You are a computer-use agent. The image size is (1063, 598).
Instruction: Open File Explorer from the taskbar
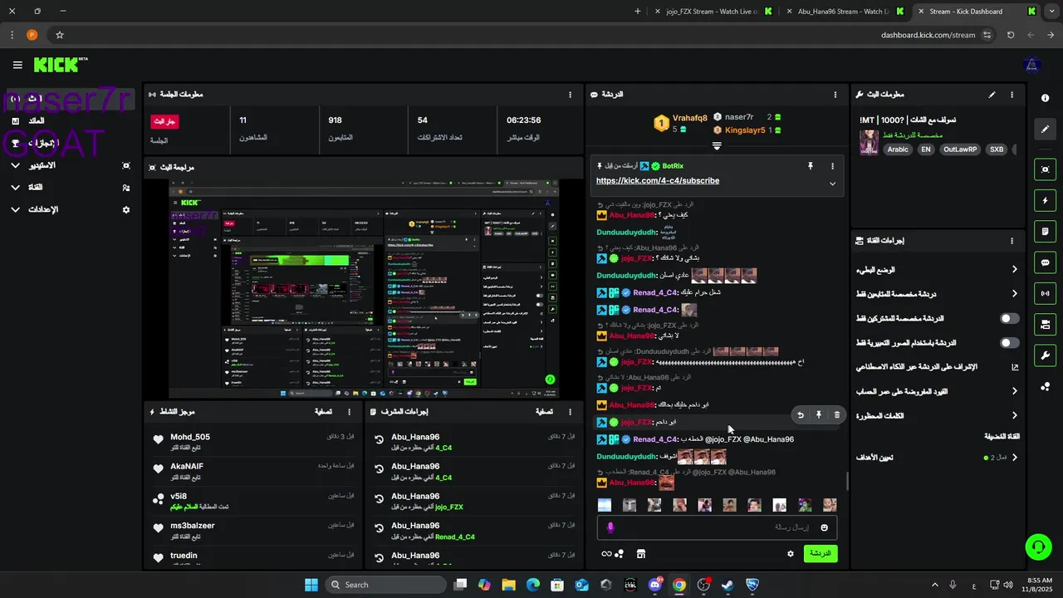(x=508, y=585)
